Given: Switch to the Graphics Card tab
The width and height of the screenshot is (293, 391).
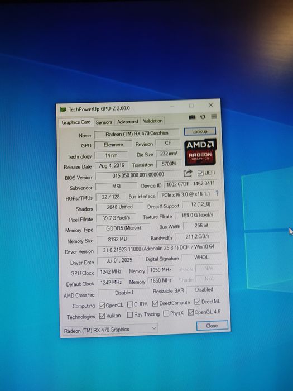Looking at the screenshot, I should point(76,122).
